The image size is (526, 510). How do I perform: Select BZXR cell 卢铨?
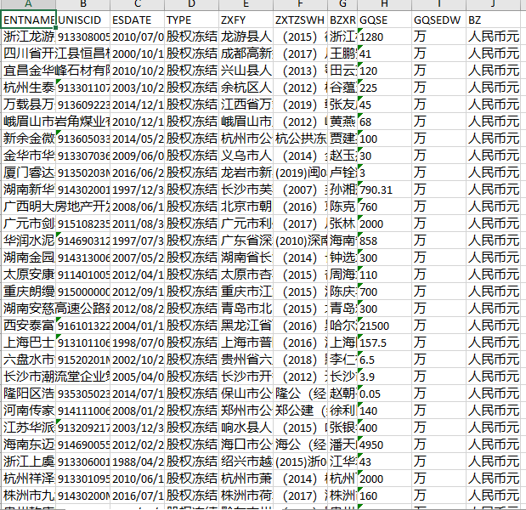pyautogui.click(x=342, y=173)
